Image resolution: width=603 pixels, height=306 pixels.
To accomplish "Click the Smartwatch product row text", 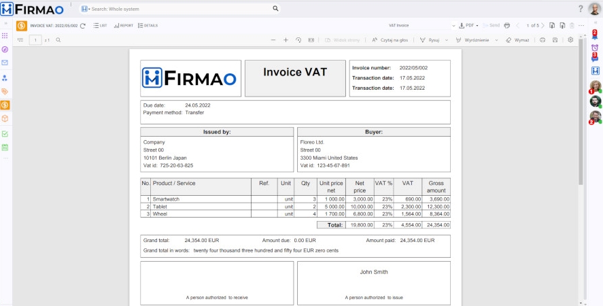I will pyautogui.click(x=166, y=199).
